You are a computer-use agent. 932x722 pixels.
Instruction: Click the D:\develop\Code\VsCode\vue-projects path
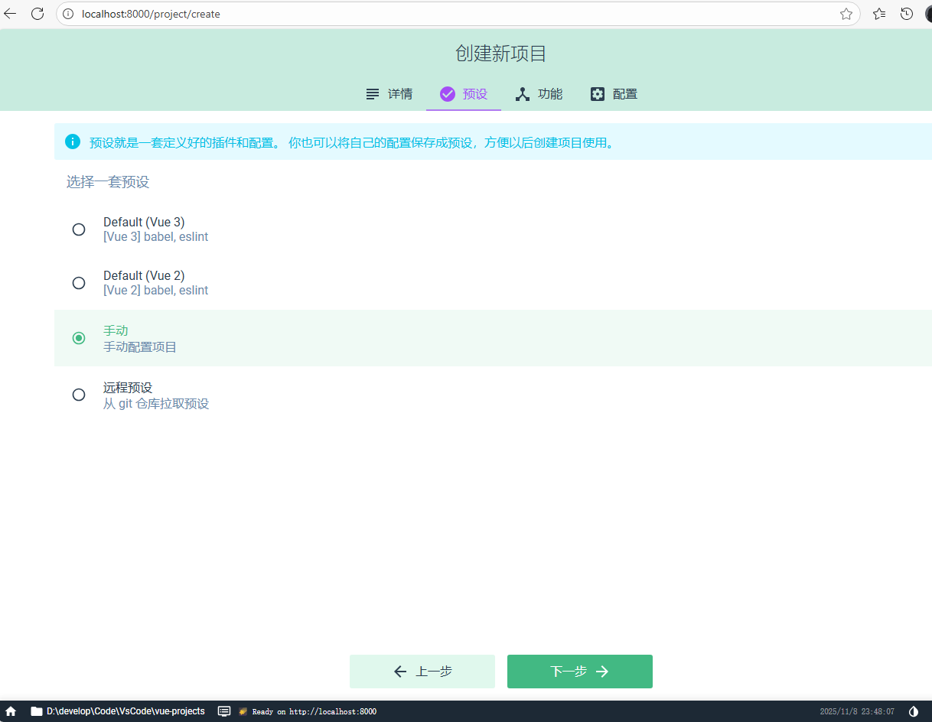pos(125,711)
